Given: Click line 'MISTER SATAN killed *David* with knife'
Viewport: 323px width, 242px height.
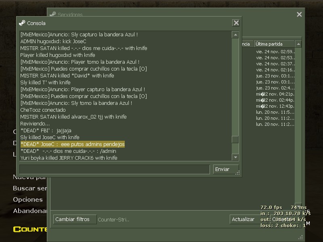Looking at the screenshot, I should pos(67,76).
